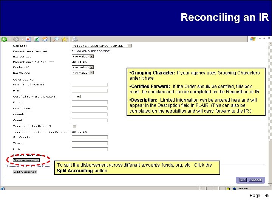Open the Ext Gen Led (no value) dropdown
Viewport: 272px width, 204px height.
[83, 56]
